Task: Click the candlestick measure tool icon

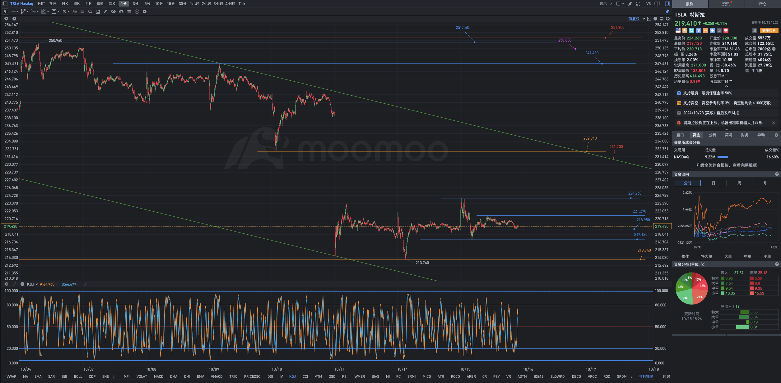Action: 98,11
